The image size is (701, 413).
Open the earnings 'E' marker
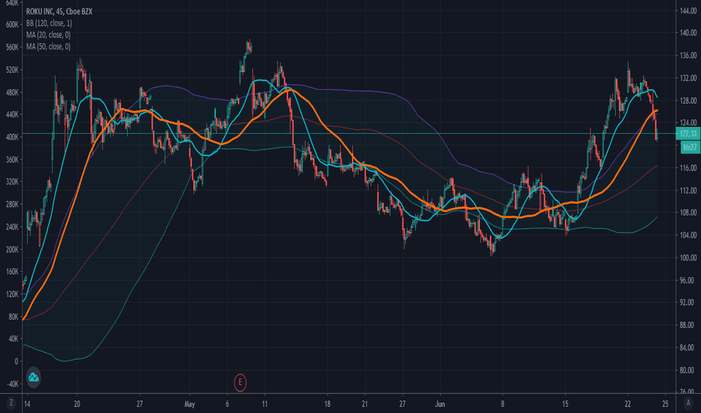click(x=240, y=382)
